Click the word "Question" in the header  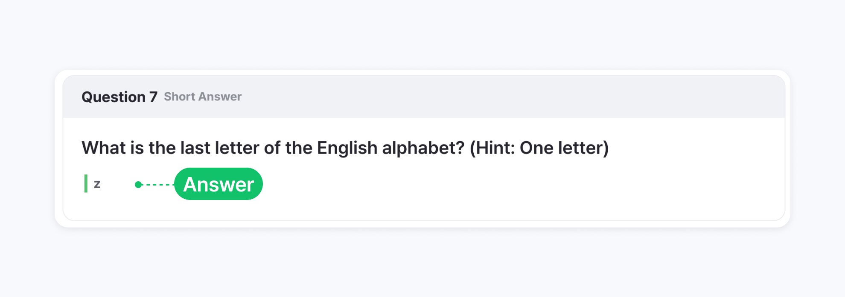[114, 97]
